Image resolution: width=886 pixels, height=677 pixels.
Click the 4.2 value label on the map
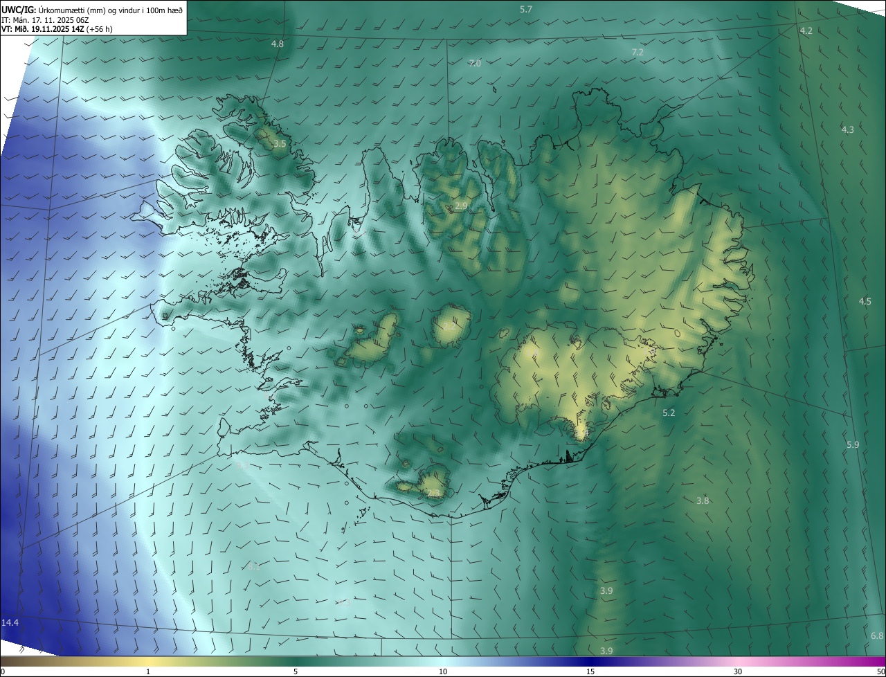click(x=806, y=31)
